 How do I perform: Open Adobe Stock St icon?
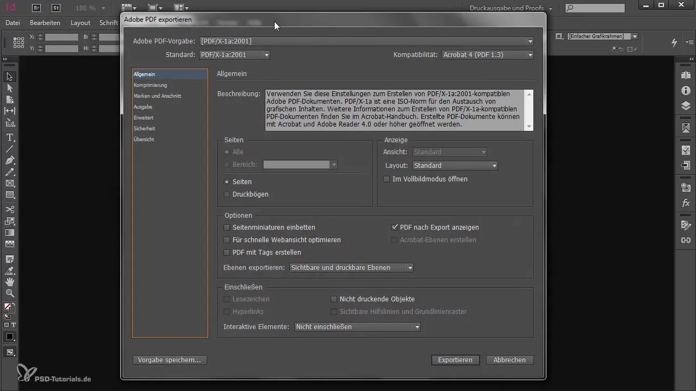pos(56,8)
